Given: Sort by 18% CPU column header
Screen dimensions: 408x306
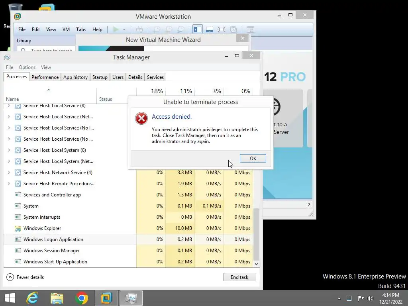Looking at the screenshot, I should tap(151, 92).
